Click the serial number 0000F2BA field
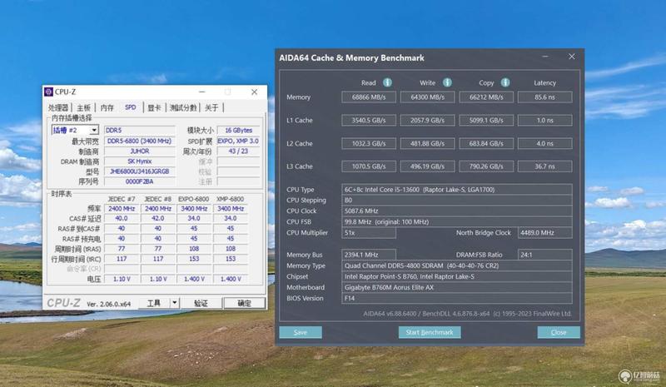This screenshot has width=666, height=387. (140, 181)
